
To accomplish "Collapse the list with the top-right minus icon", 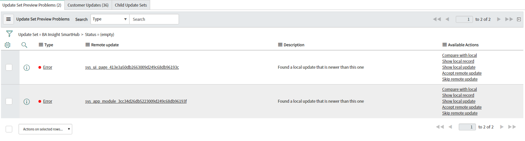I will [519, 19].
